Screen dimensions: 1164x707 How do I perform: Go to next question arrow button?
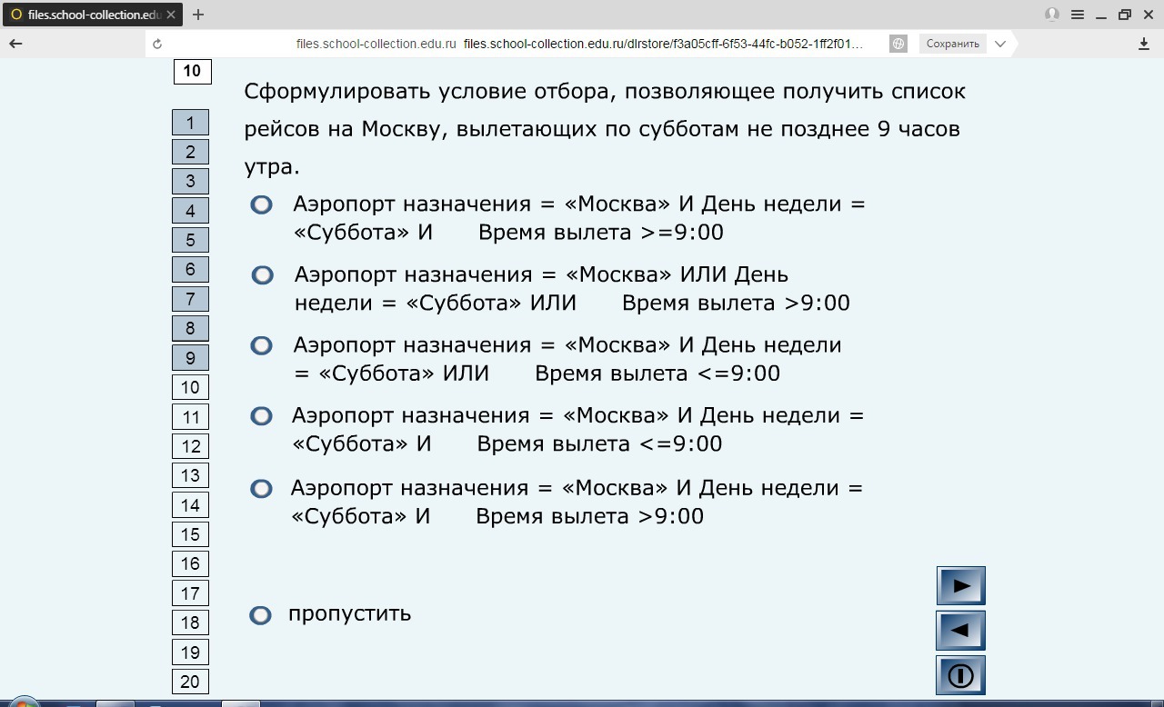tap(961, 586)
